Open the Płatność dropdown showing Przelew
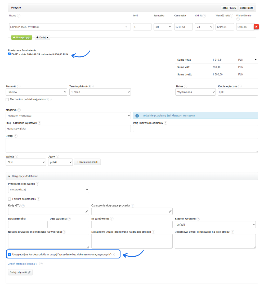Image resolution: width=264 pixels, height=286 pixels. (x=36, y=92)
